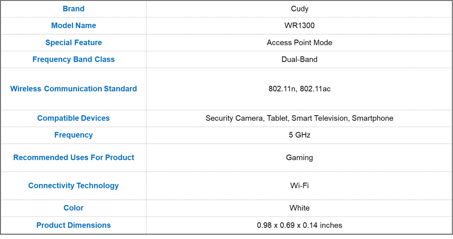Click the Brand label
The width and height of the screenshot is (453, 239).
[x=73, y=9]
